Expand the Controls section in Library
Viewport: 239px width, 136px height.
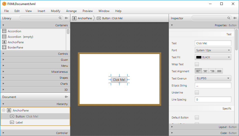pos(35,54)
